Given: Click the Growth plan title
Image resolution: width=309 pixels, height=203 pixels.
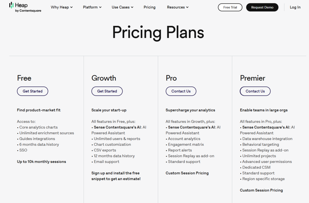Looking at the screenshot, I should (x=104, y=78).
